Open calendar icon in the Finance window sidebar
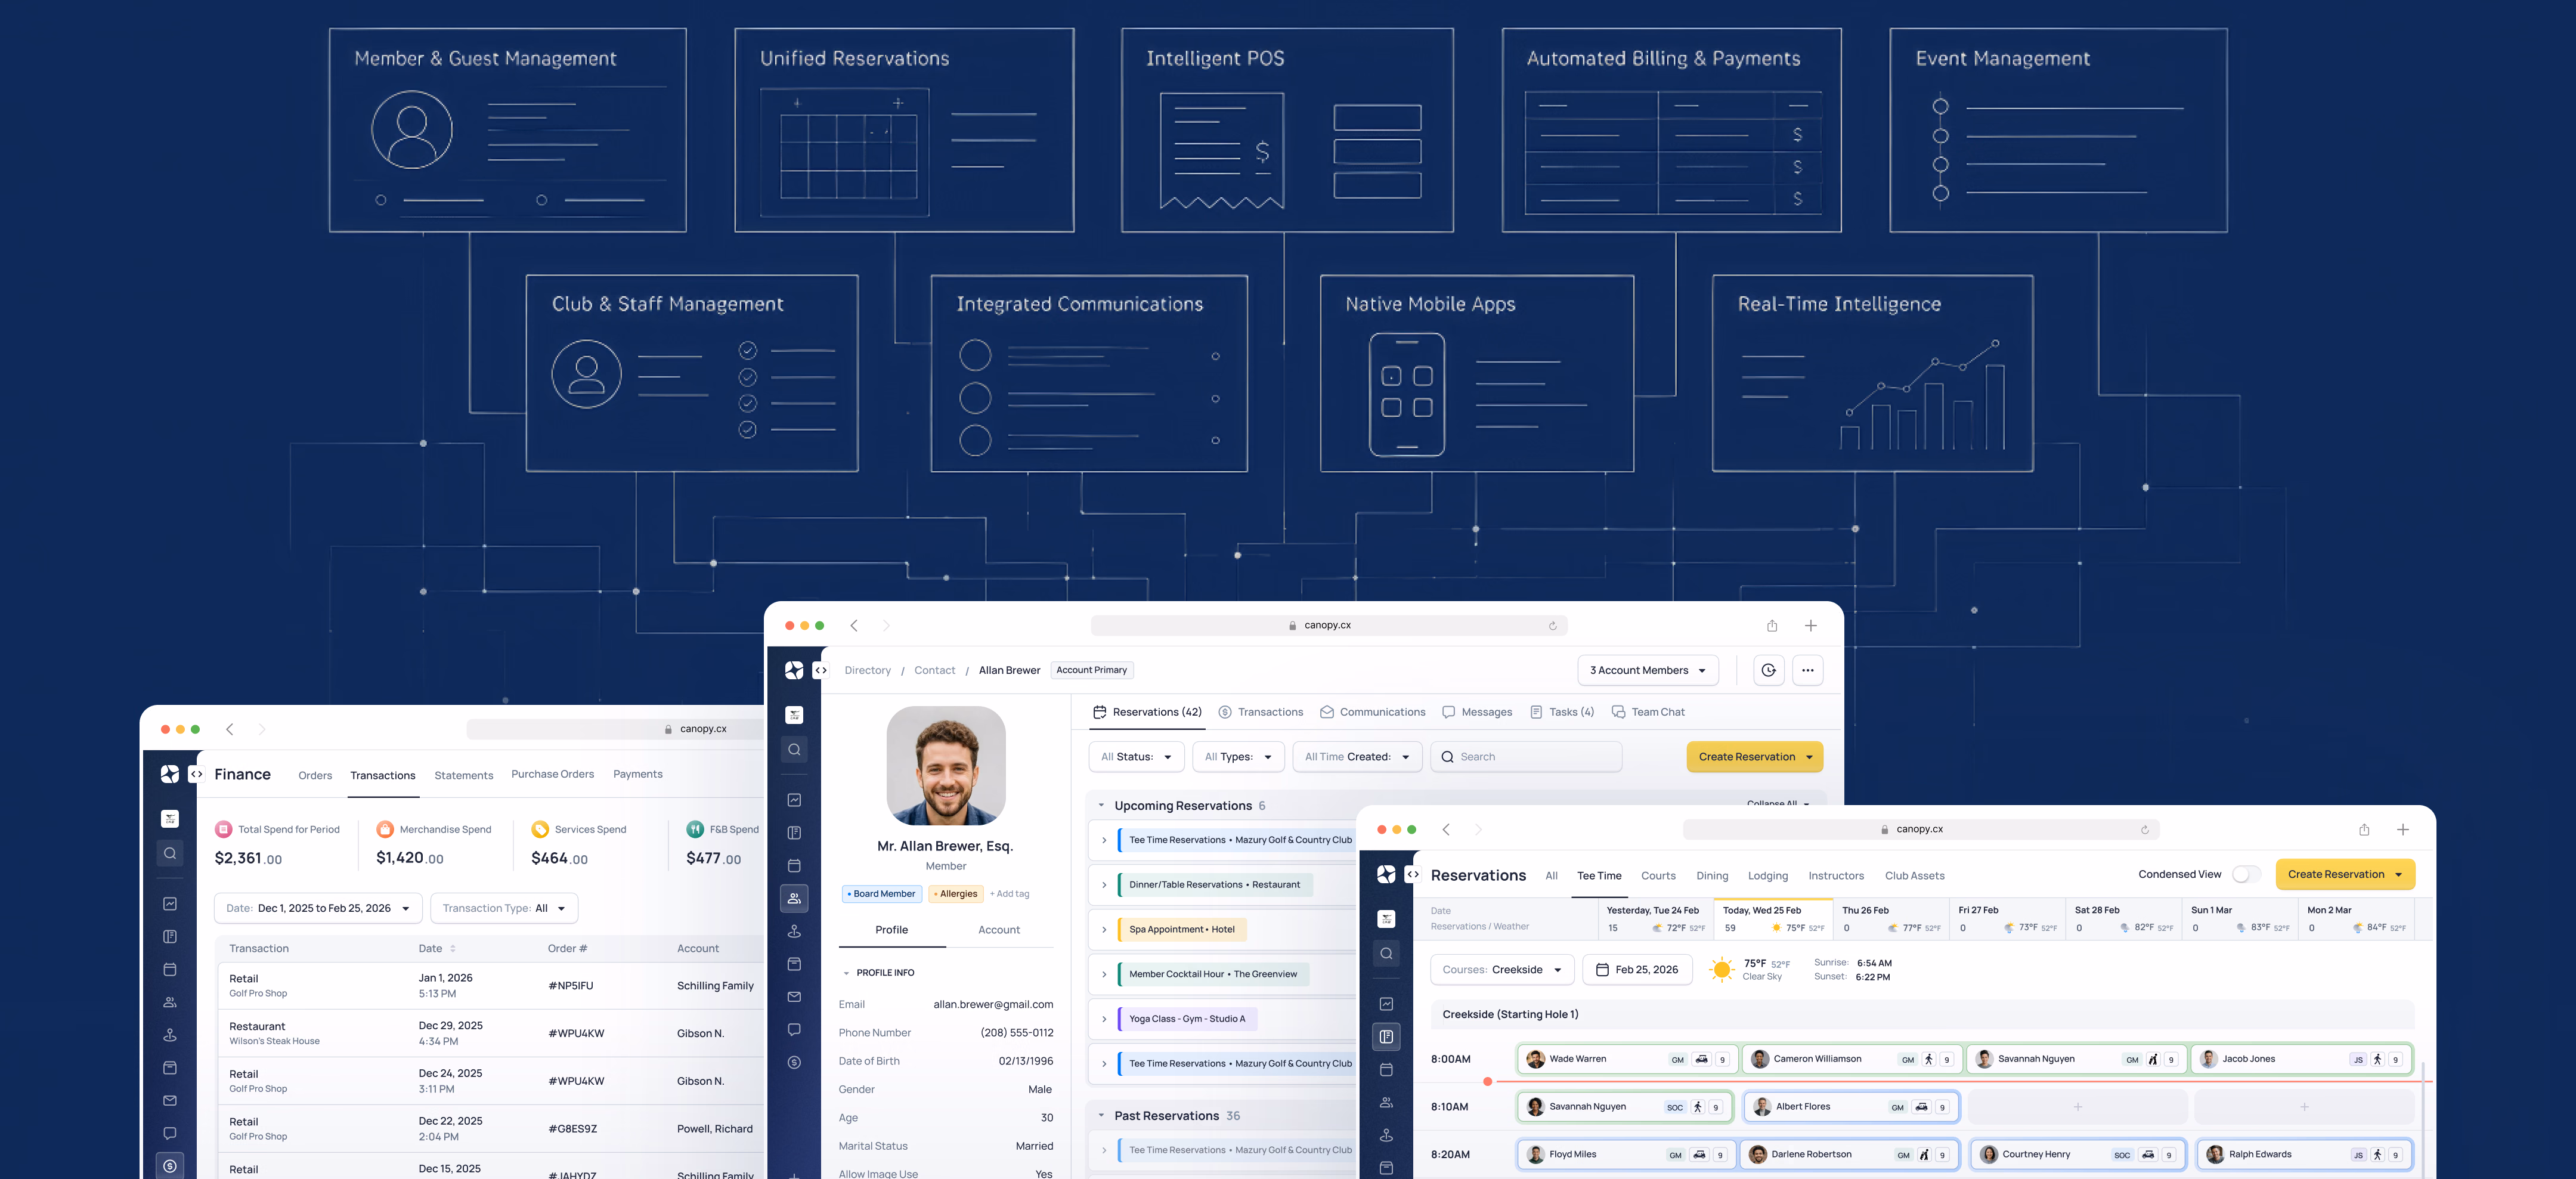2576x1179 pixels. point(170,969)
